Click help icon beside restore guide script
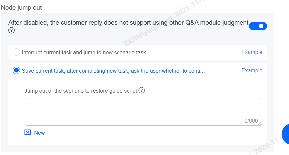Viewport: 289px width, 155px height. 142,91
